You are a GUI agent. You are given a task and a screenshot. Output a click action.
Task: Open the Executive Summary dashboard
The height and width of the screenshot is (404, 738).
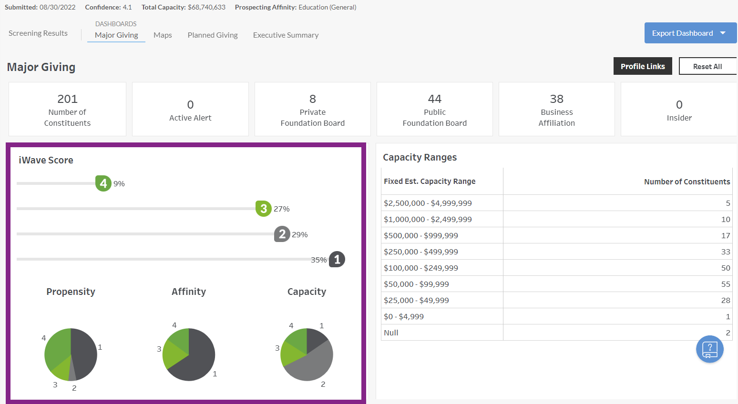click(286, 35)
